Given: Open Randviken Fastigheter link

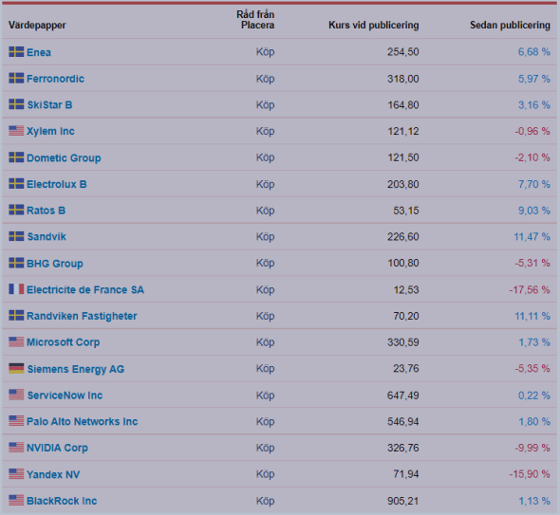Looking at the screenshot, I should pos(82,316).
